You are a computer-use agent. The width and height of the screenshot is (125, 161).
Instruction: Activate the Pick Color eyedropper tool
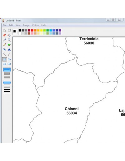(4, 40)
